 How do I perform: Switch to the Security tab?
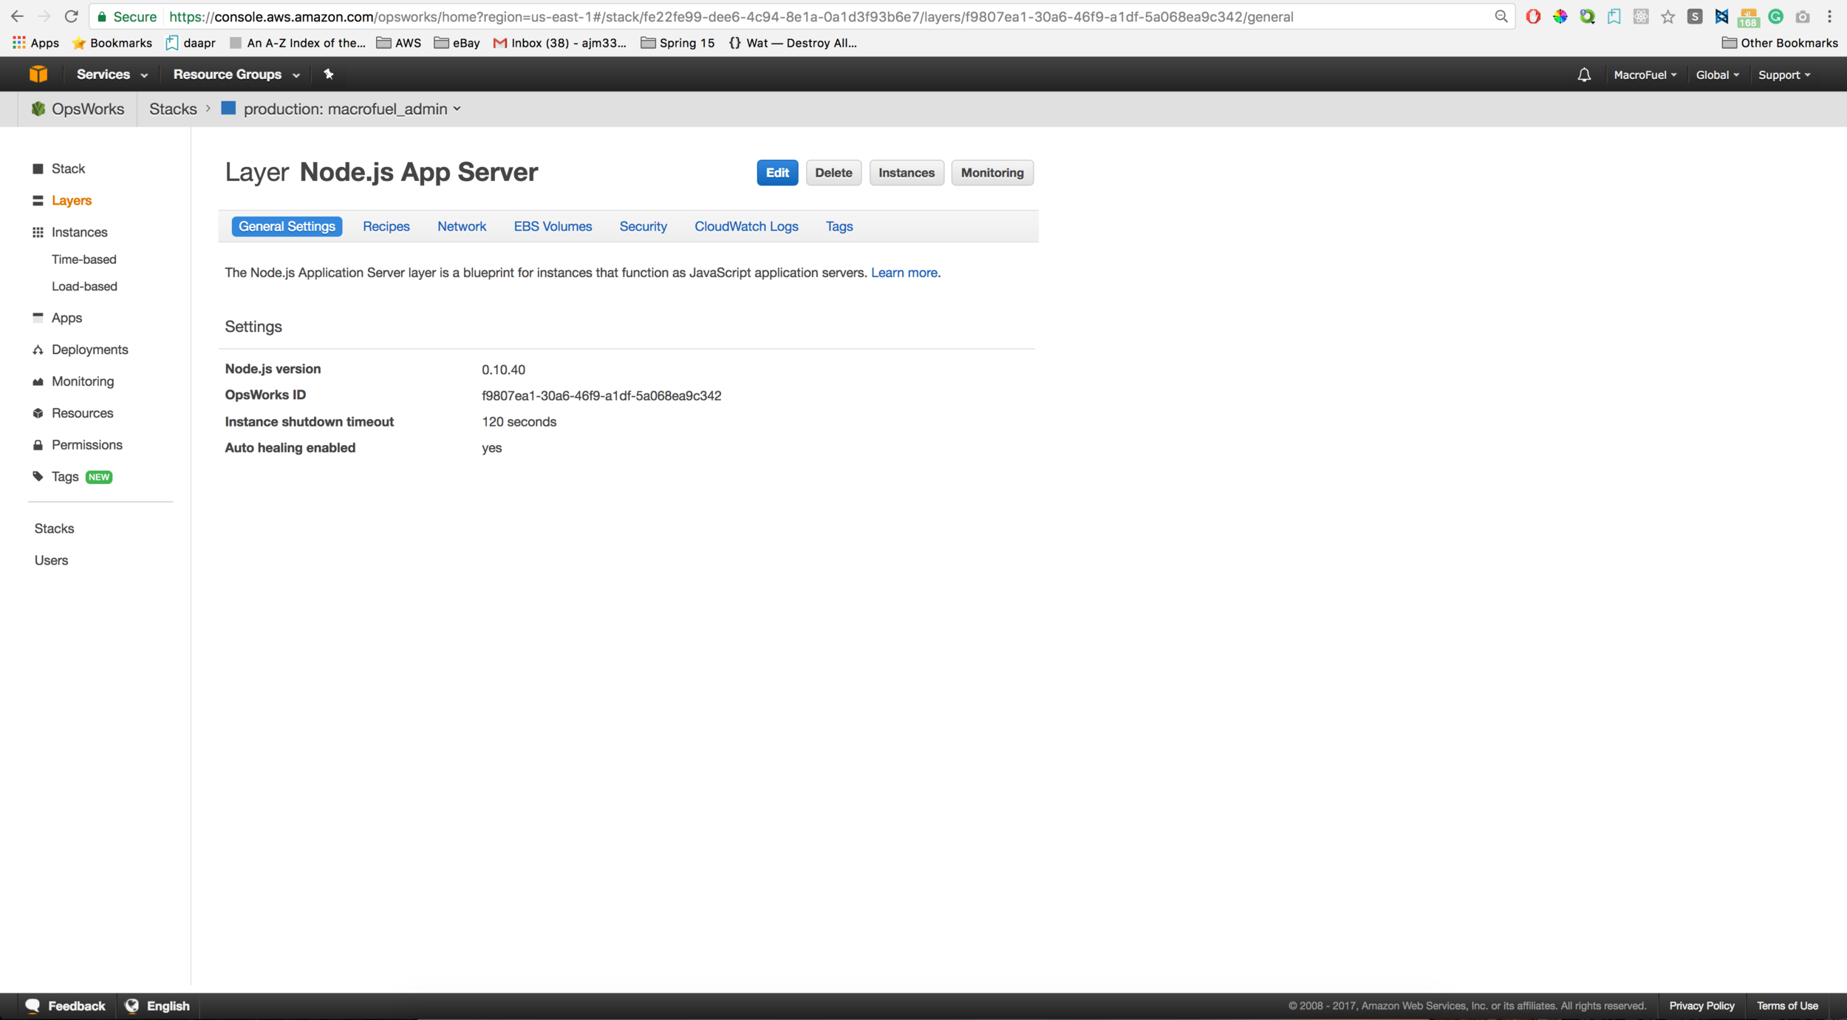pyautogui.click(x=643, y=226)
